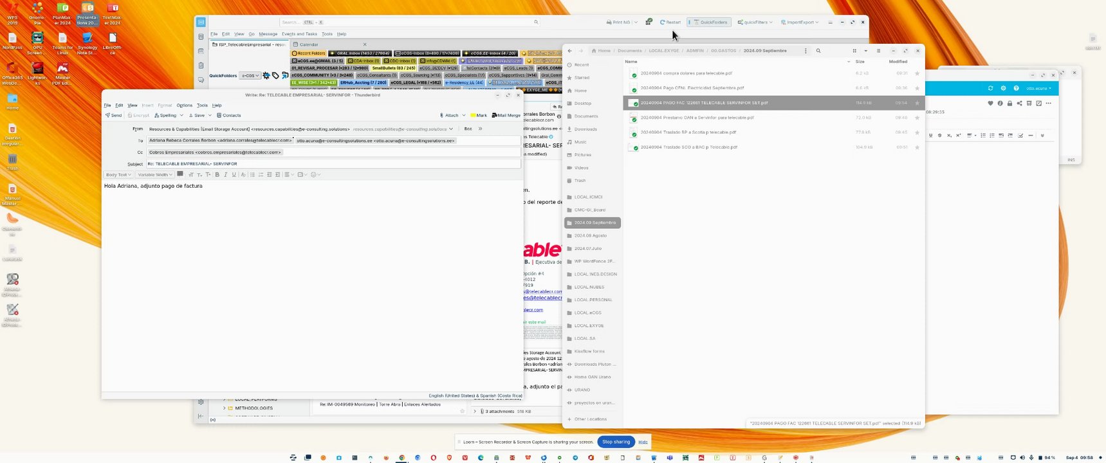
Task: Send the composed email
Action: pos(113,115)
